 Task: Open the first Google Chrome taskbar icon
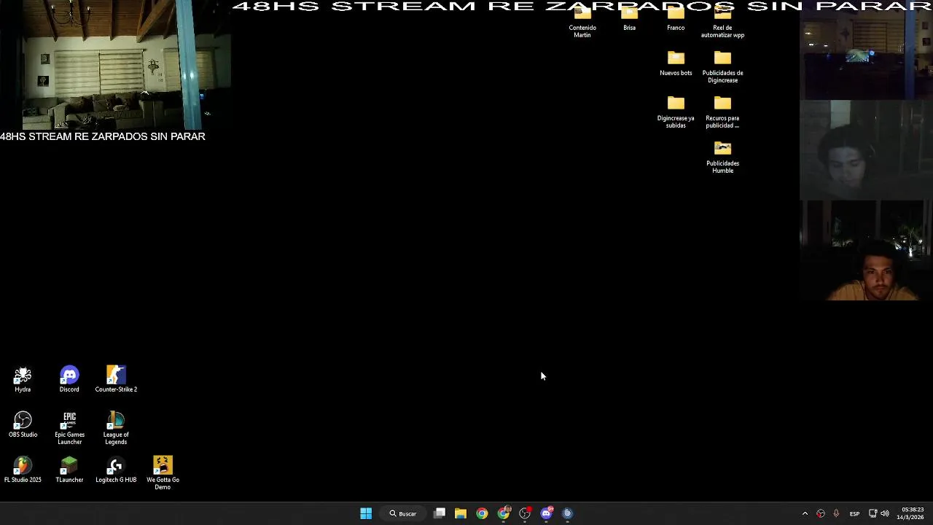click(x=482, y=513)
